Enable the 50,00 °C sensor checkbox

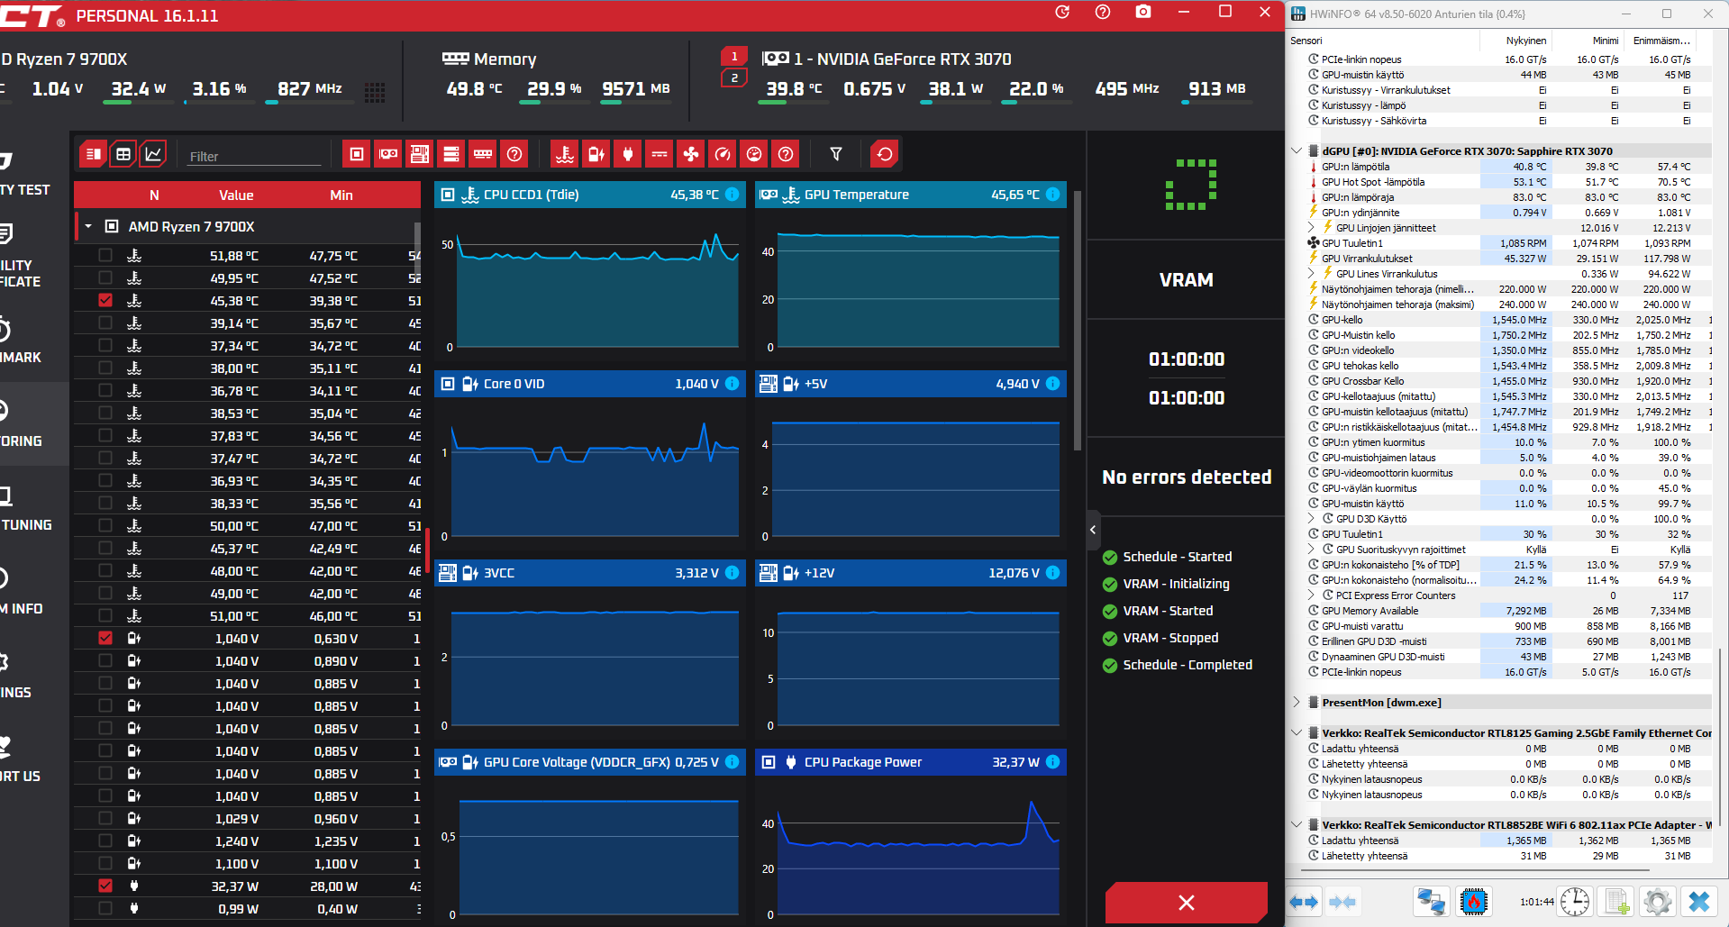coord(105,526)
